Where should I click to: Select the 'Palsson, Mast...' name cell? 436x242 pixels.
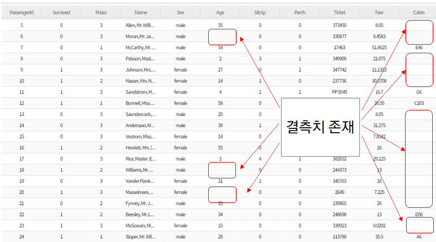(140, 59)
